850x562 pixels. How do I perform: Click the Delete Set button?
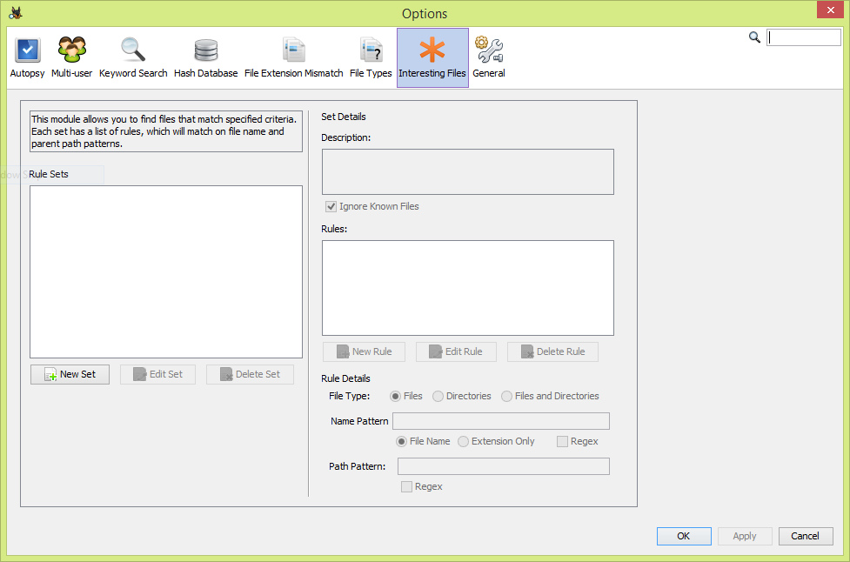pos(250,374)
